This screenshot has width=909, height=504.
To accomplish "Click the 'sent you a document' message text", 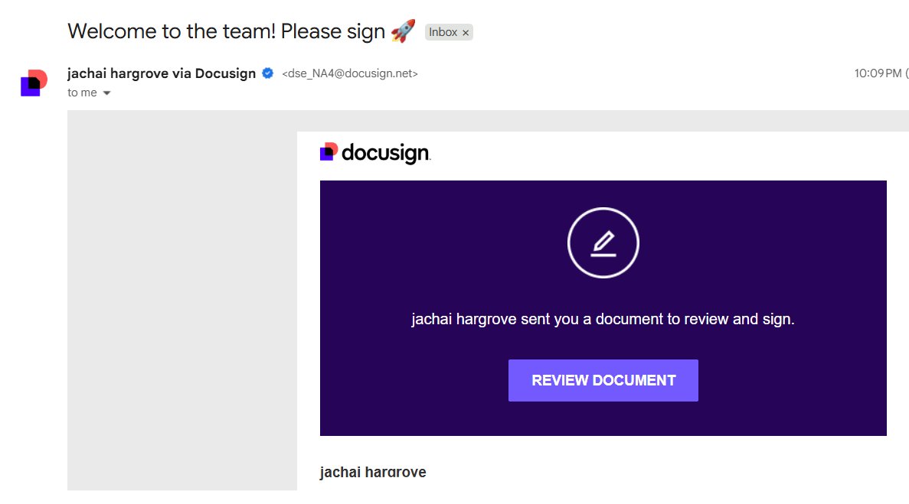I will click(x=603, y=319).
